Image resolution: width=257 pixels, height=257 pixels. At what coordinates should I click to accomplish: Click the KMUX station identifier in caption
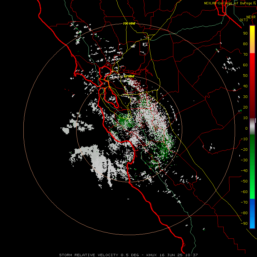pos(152,255)
